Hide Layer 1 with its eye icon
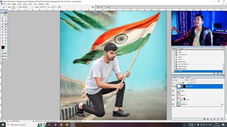227x127 pixels. pyautogui.click(x=173, y=91)
